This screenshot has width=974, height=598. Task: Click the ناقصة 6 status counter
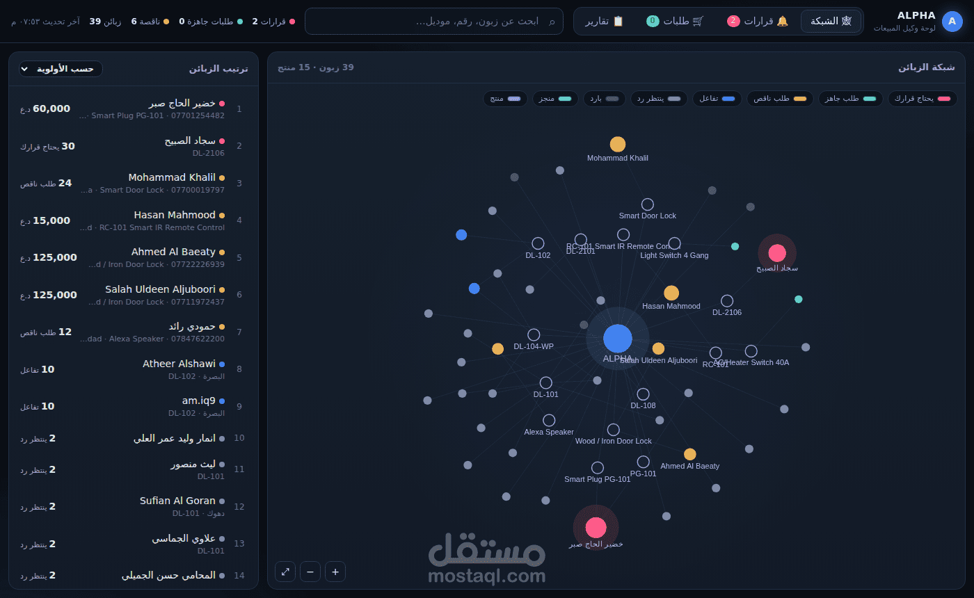coord(150,22)
